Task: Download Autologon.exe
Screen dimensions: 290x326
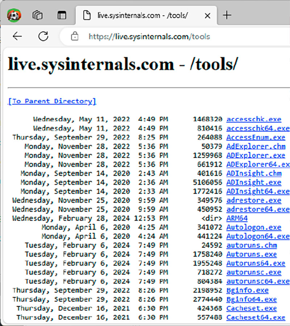Action: (254, 227)
